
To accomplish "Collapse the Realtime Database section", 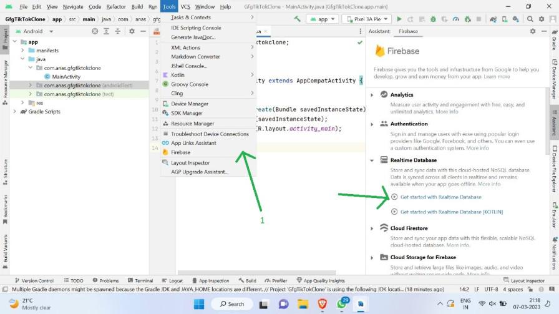I will [372, 160].
